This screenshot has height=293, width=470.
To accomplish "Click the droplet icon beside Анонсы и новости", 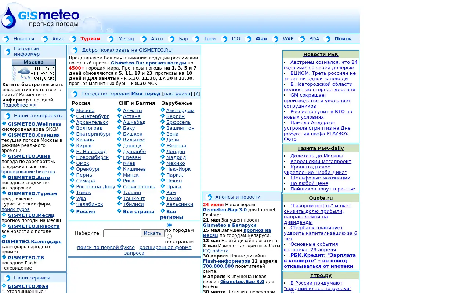I will click(x=209, y=197).
